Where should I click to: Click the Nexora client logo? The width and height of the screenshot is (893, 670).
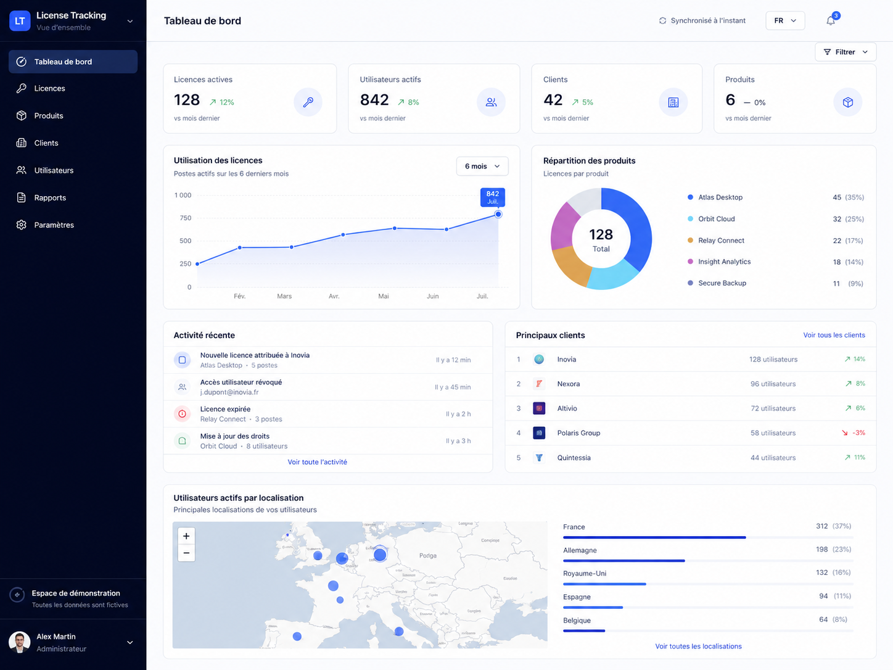539,384
